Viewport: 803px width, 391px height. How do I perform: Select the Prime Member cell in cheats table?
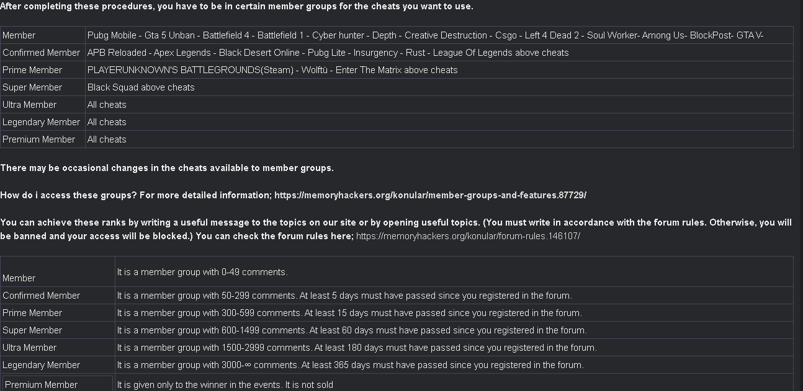(32, 70)
